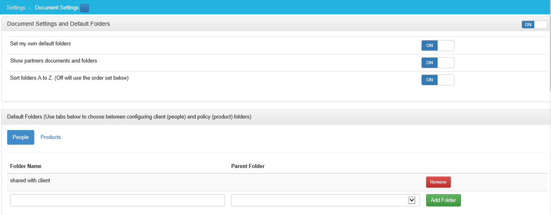
Task: Disable Show partners documents and folders
Action: pos(438,63)
